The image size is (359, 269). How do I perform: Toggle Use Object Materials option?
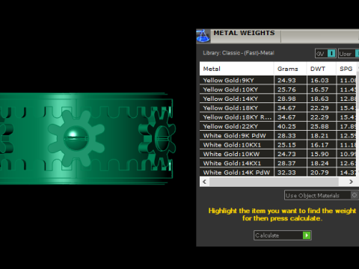pyautogui.click(x=322, y=195)
